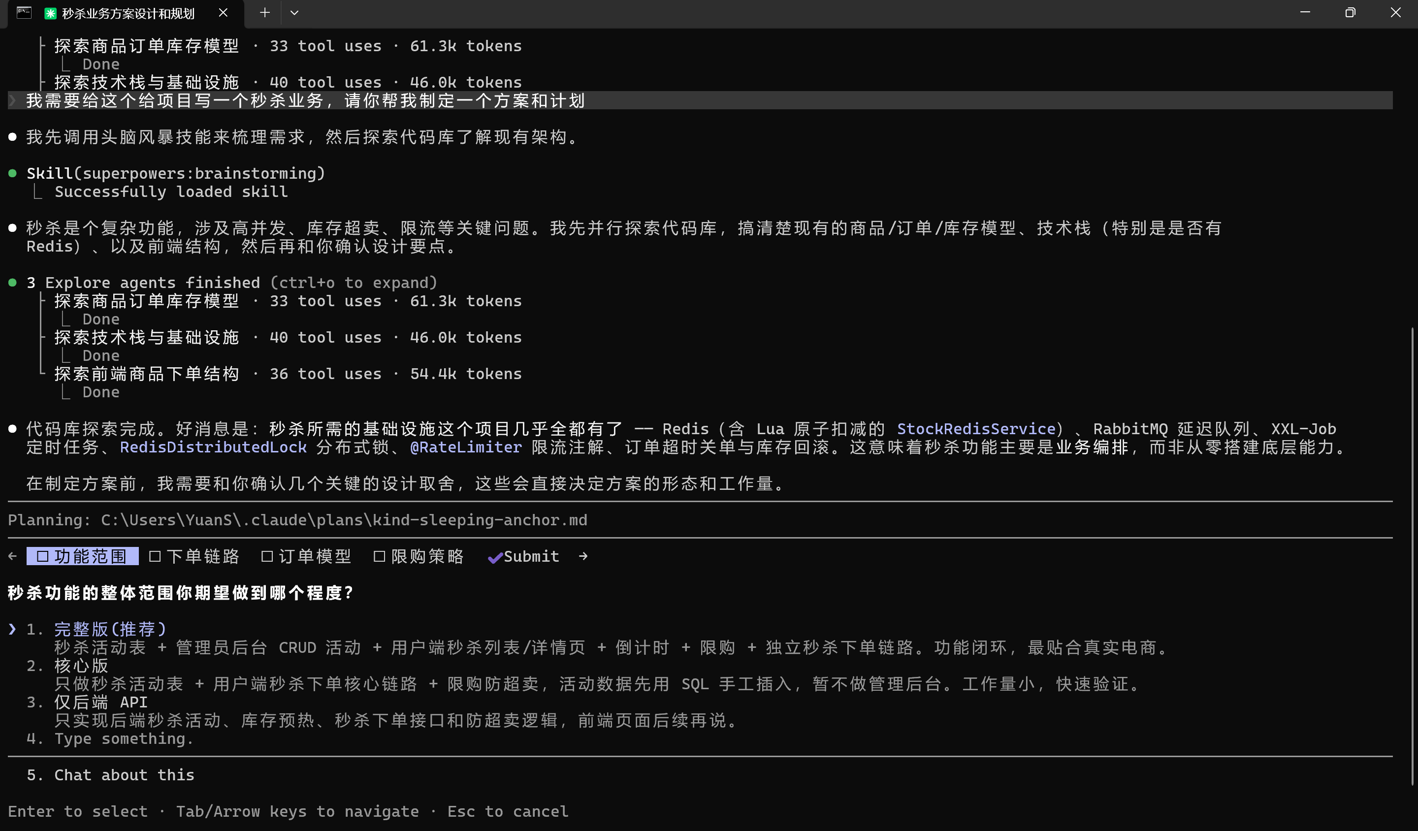Image resolution: width=1418 pixels, height=831 pixels.
Task: Select the 秒杀业务方案设计和规划 terminal tab
Action: click(126, 13)
